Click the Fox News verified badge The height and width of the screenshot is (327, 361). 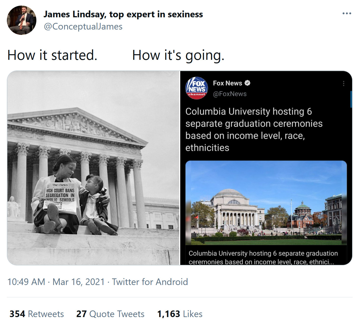click(247, 83)
